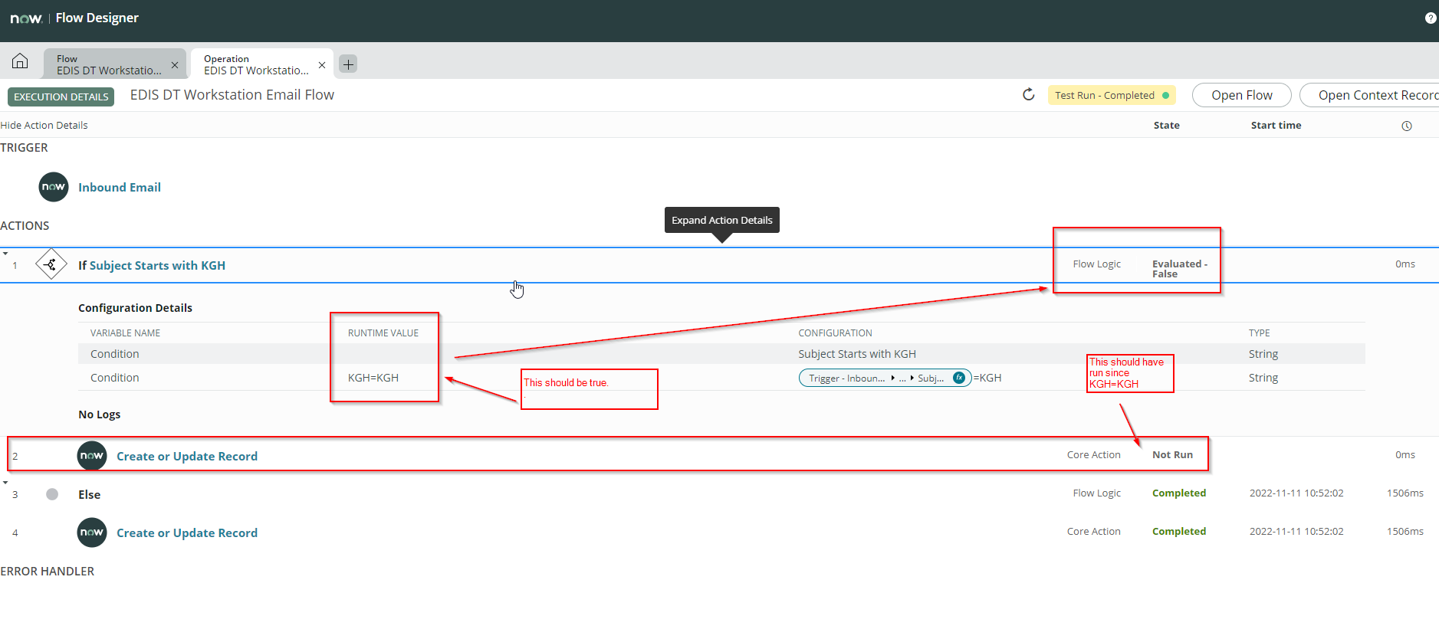
Task: Click the home icon
Action: click(20, 61)
